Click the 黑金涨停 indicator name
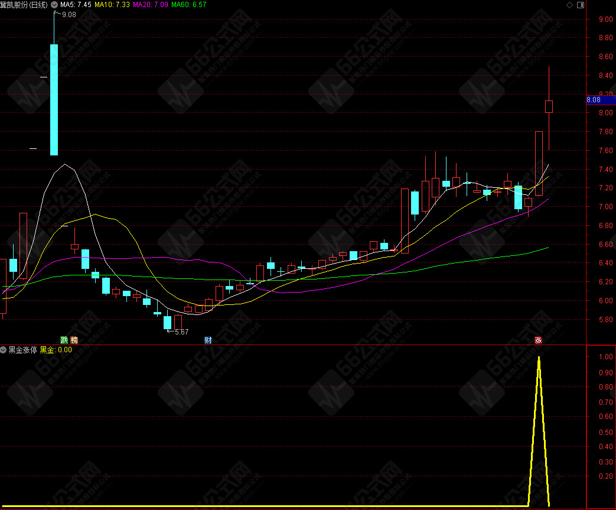This screenshot has width=616, height=510. (x=23, y=350)
